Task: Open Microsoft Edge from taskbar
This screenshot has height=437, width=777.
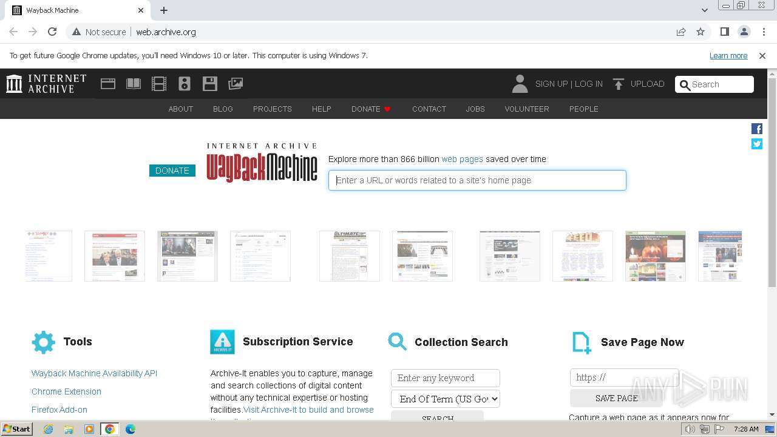Action: [x=130, y=429]
